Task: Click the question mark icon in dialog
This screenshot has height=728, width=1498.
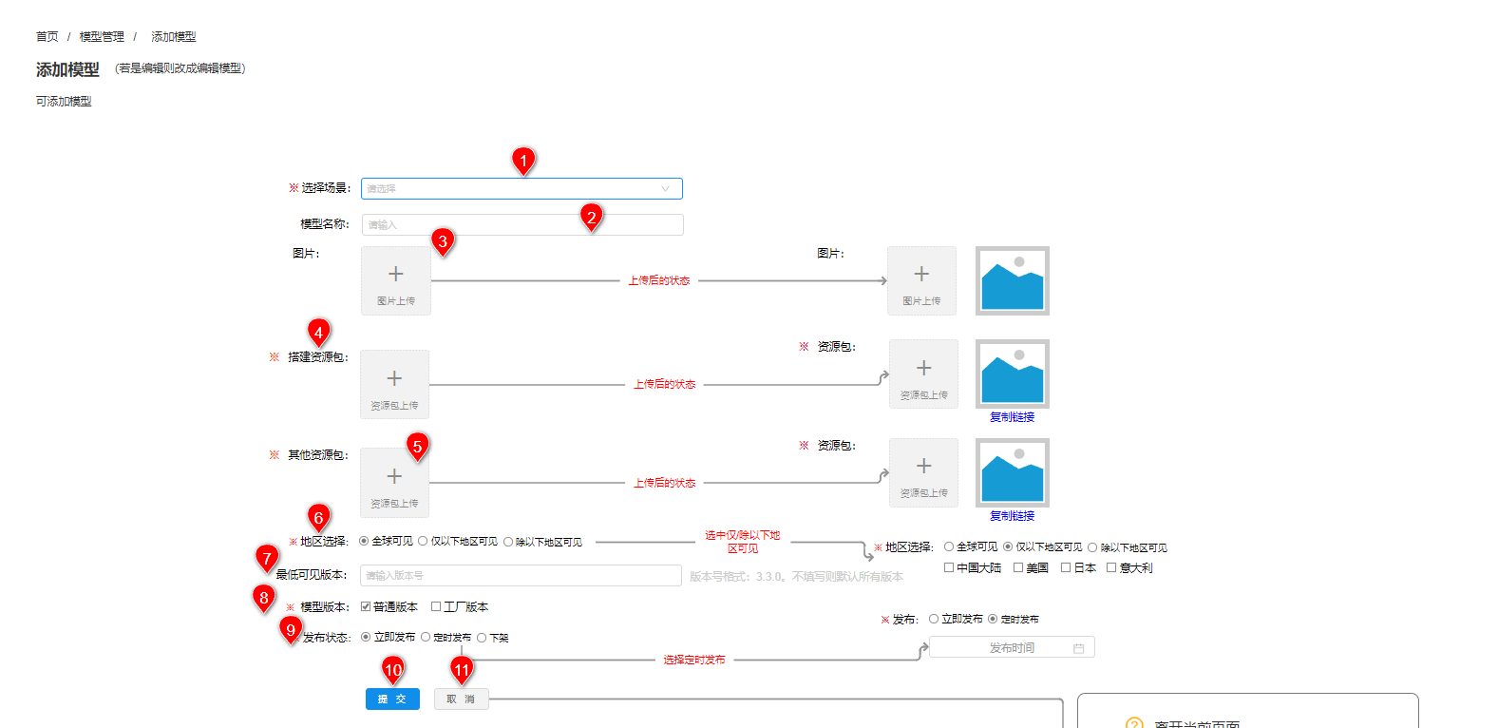Action: coord(1134,723)
